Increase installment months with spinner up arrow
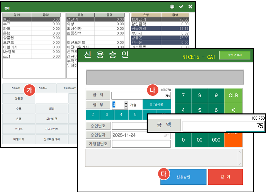This screenshot has height=194, width=267. click(126, 103)
